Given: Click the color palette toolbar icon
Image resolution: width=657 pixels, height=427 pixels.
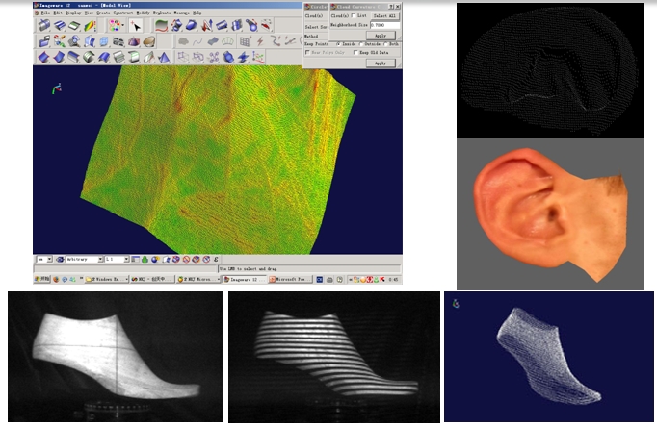Looking at the screenshot, I should click(x=114, y=26).
